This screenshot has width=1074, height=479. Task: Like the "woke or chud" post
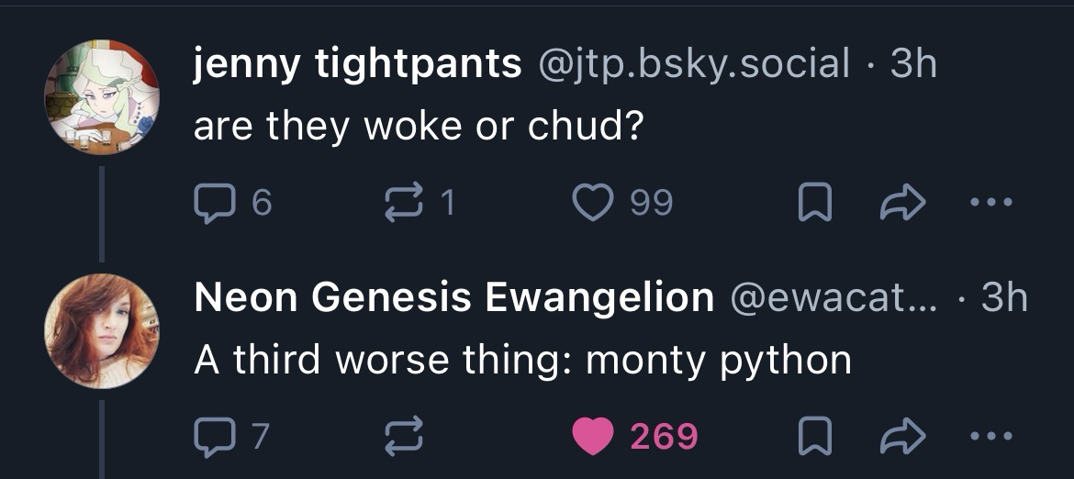point(592,203)
